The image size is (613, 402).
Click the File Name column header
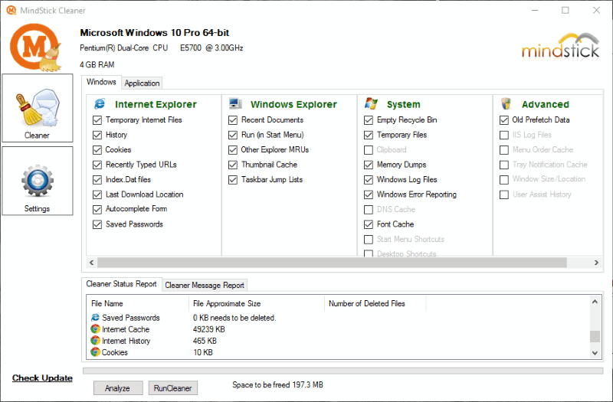pyautogui.click(x=138, y=303)
